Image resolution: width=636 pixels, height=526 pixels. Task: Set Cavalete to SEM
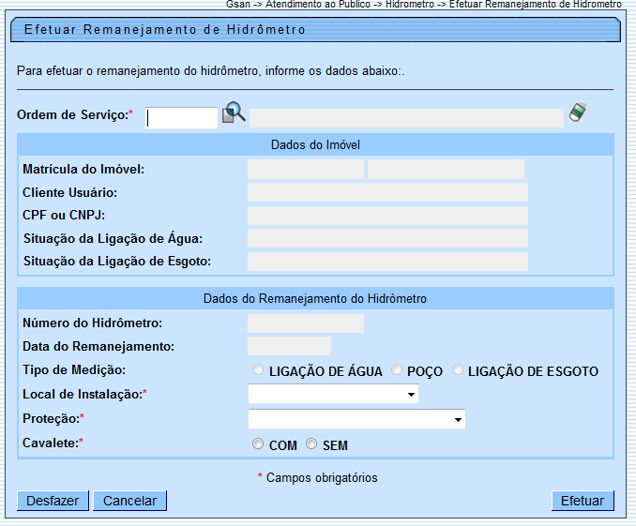tap(311, 444)
